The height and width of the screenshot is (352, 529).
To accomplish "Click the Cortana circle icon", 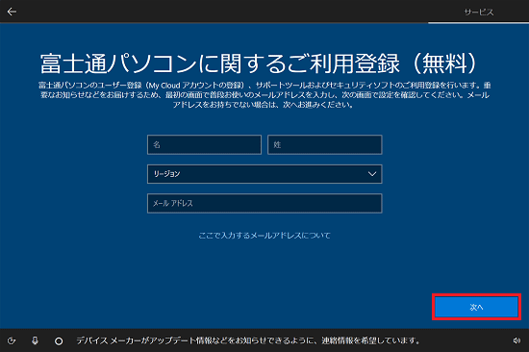I will tap(59, 341).
